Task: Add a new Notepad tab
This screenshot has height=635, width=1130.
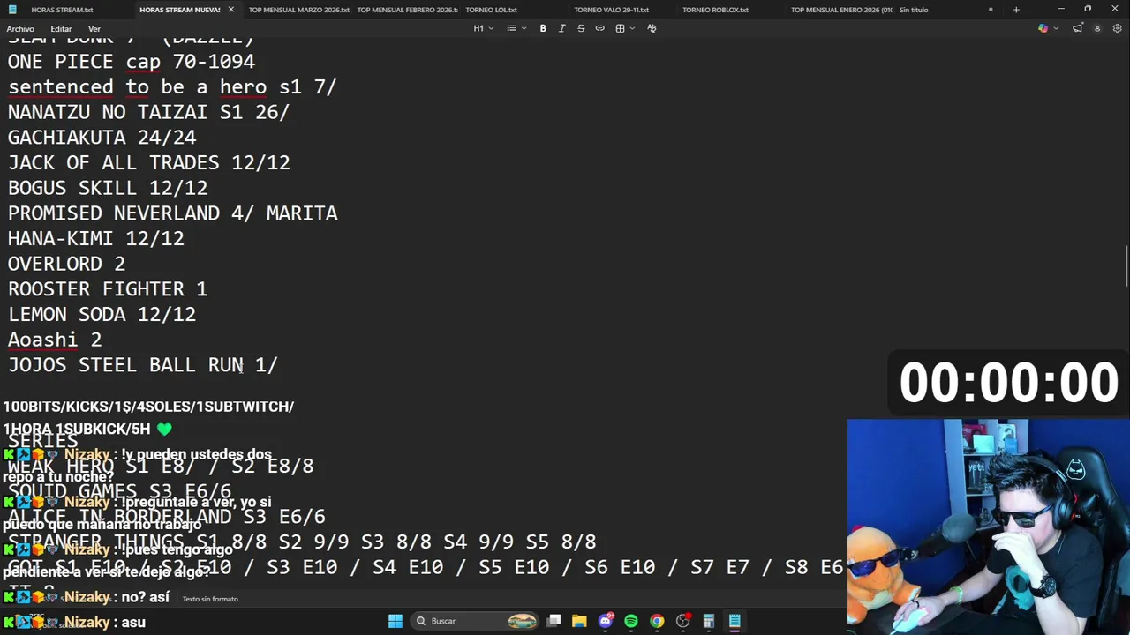Action: 1016,10
